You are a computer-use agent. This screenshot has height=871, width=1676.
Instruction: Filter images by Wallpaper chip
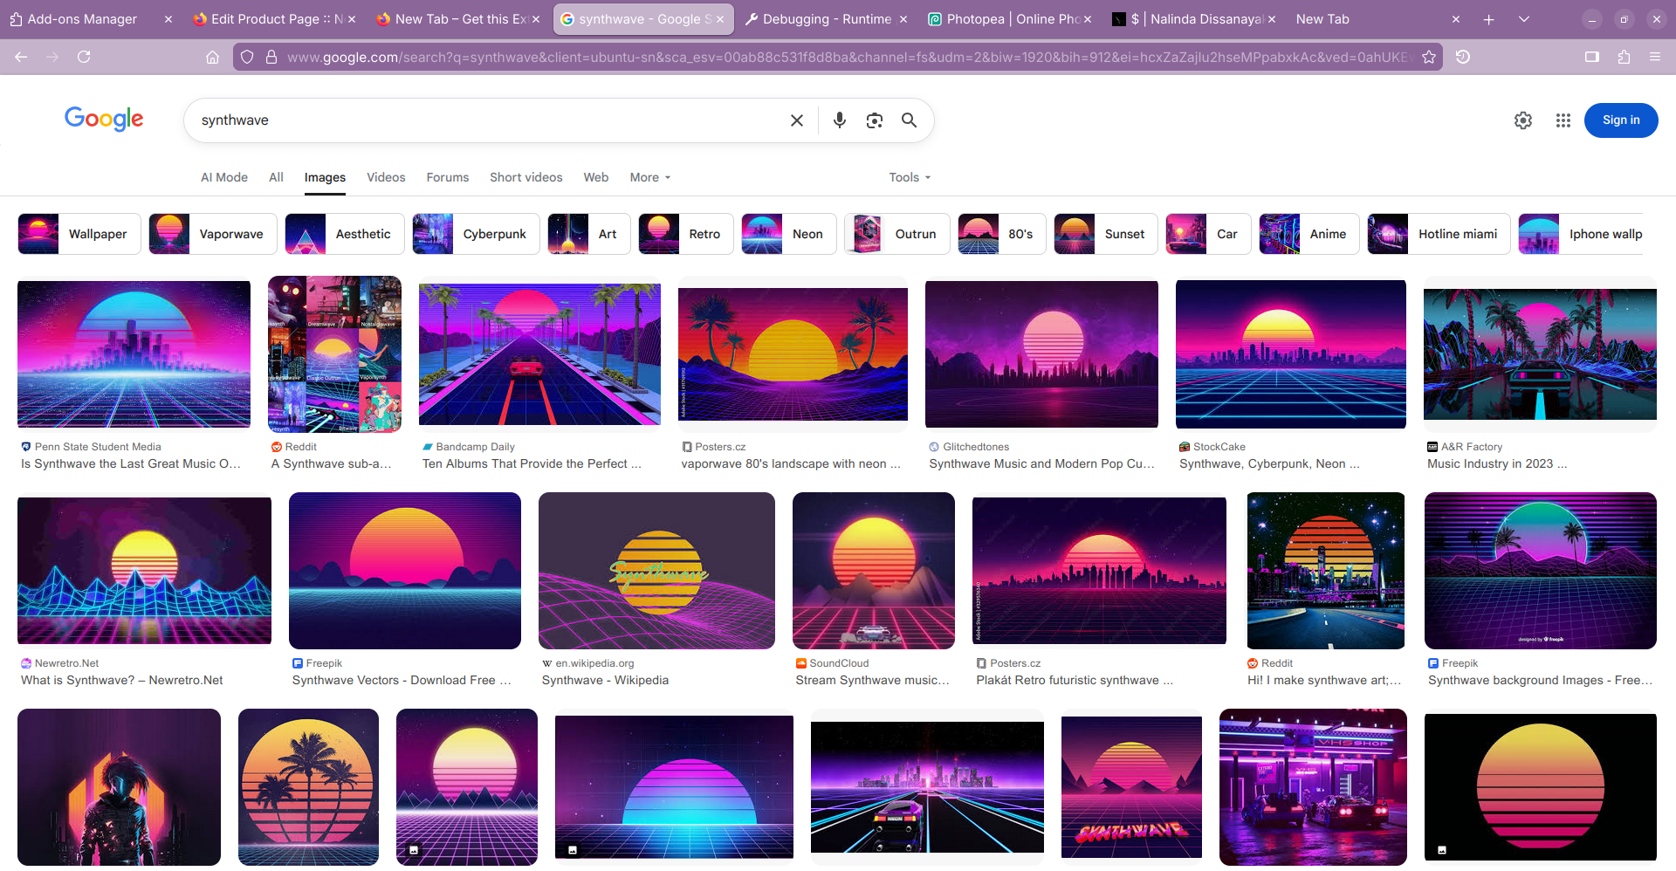(x=79, y=234)
